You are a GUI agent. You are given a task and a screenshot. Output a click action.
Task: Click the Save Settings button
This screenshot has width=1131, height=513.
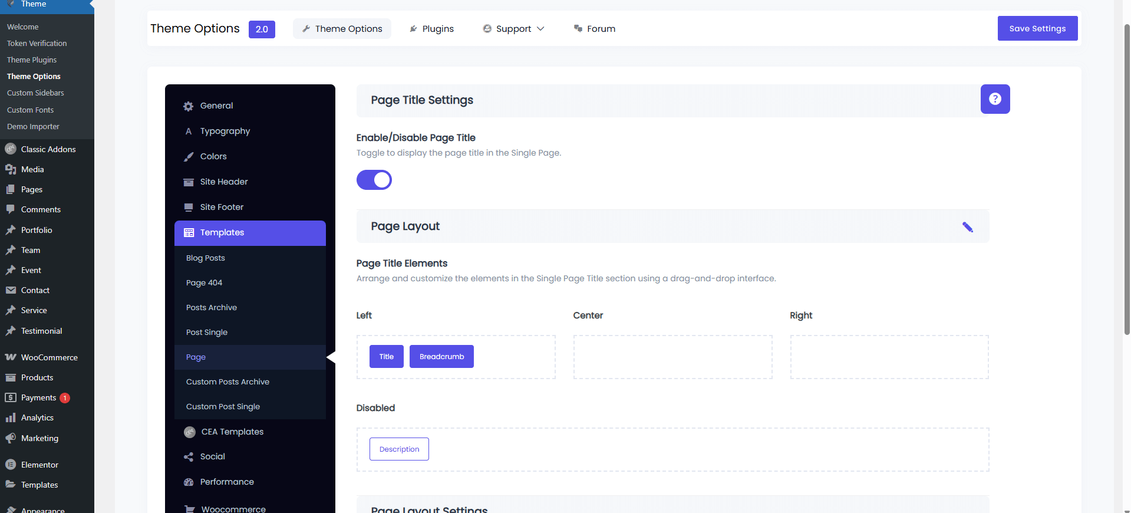tap(1037, 28)
